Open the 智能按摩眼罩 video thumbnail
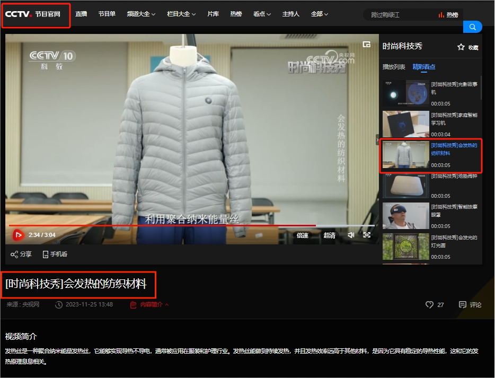Viewport: 495px width, 378px height. [406, 216]
